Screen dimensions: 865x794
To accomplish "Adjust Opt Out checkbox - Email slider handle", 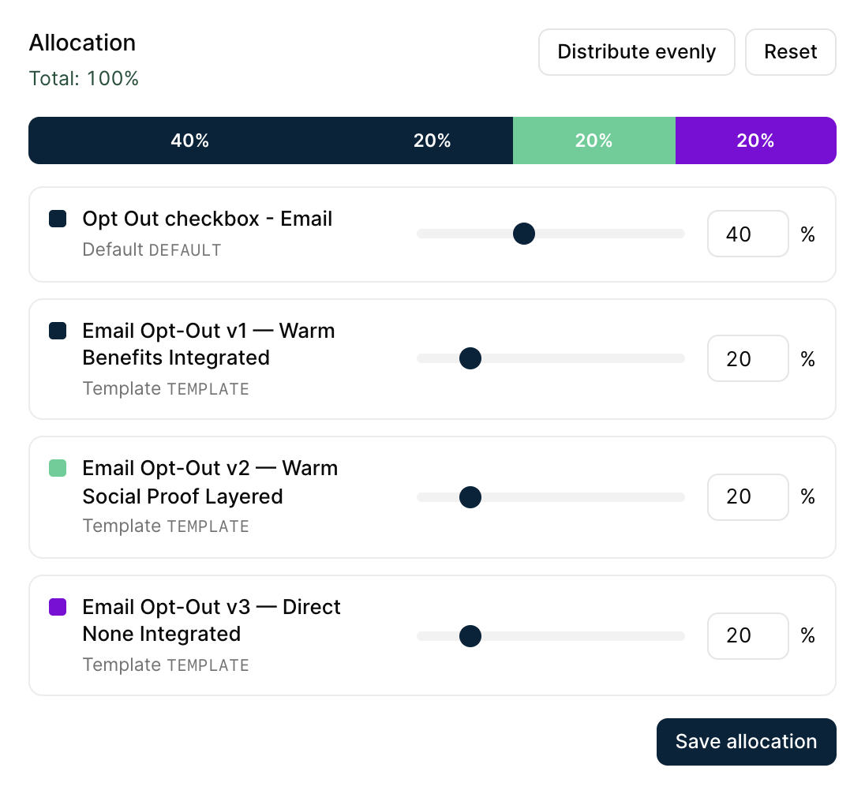I will coord(523,234).
